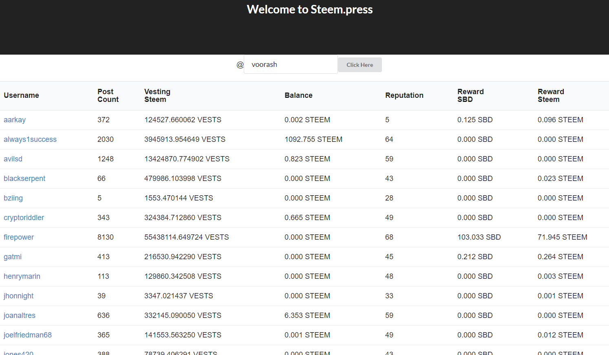Select joanaltres post count 636
Screen dimensions: 609x355
pos(104,315)
